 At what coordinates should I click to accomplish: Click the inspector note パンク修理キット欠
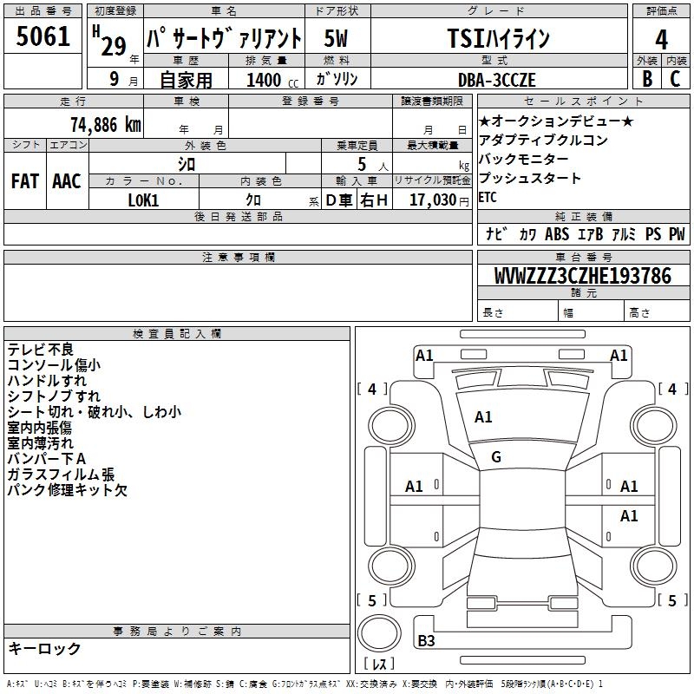point(68,490)
